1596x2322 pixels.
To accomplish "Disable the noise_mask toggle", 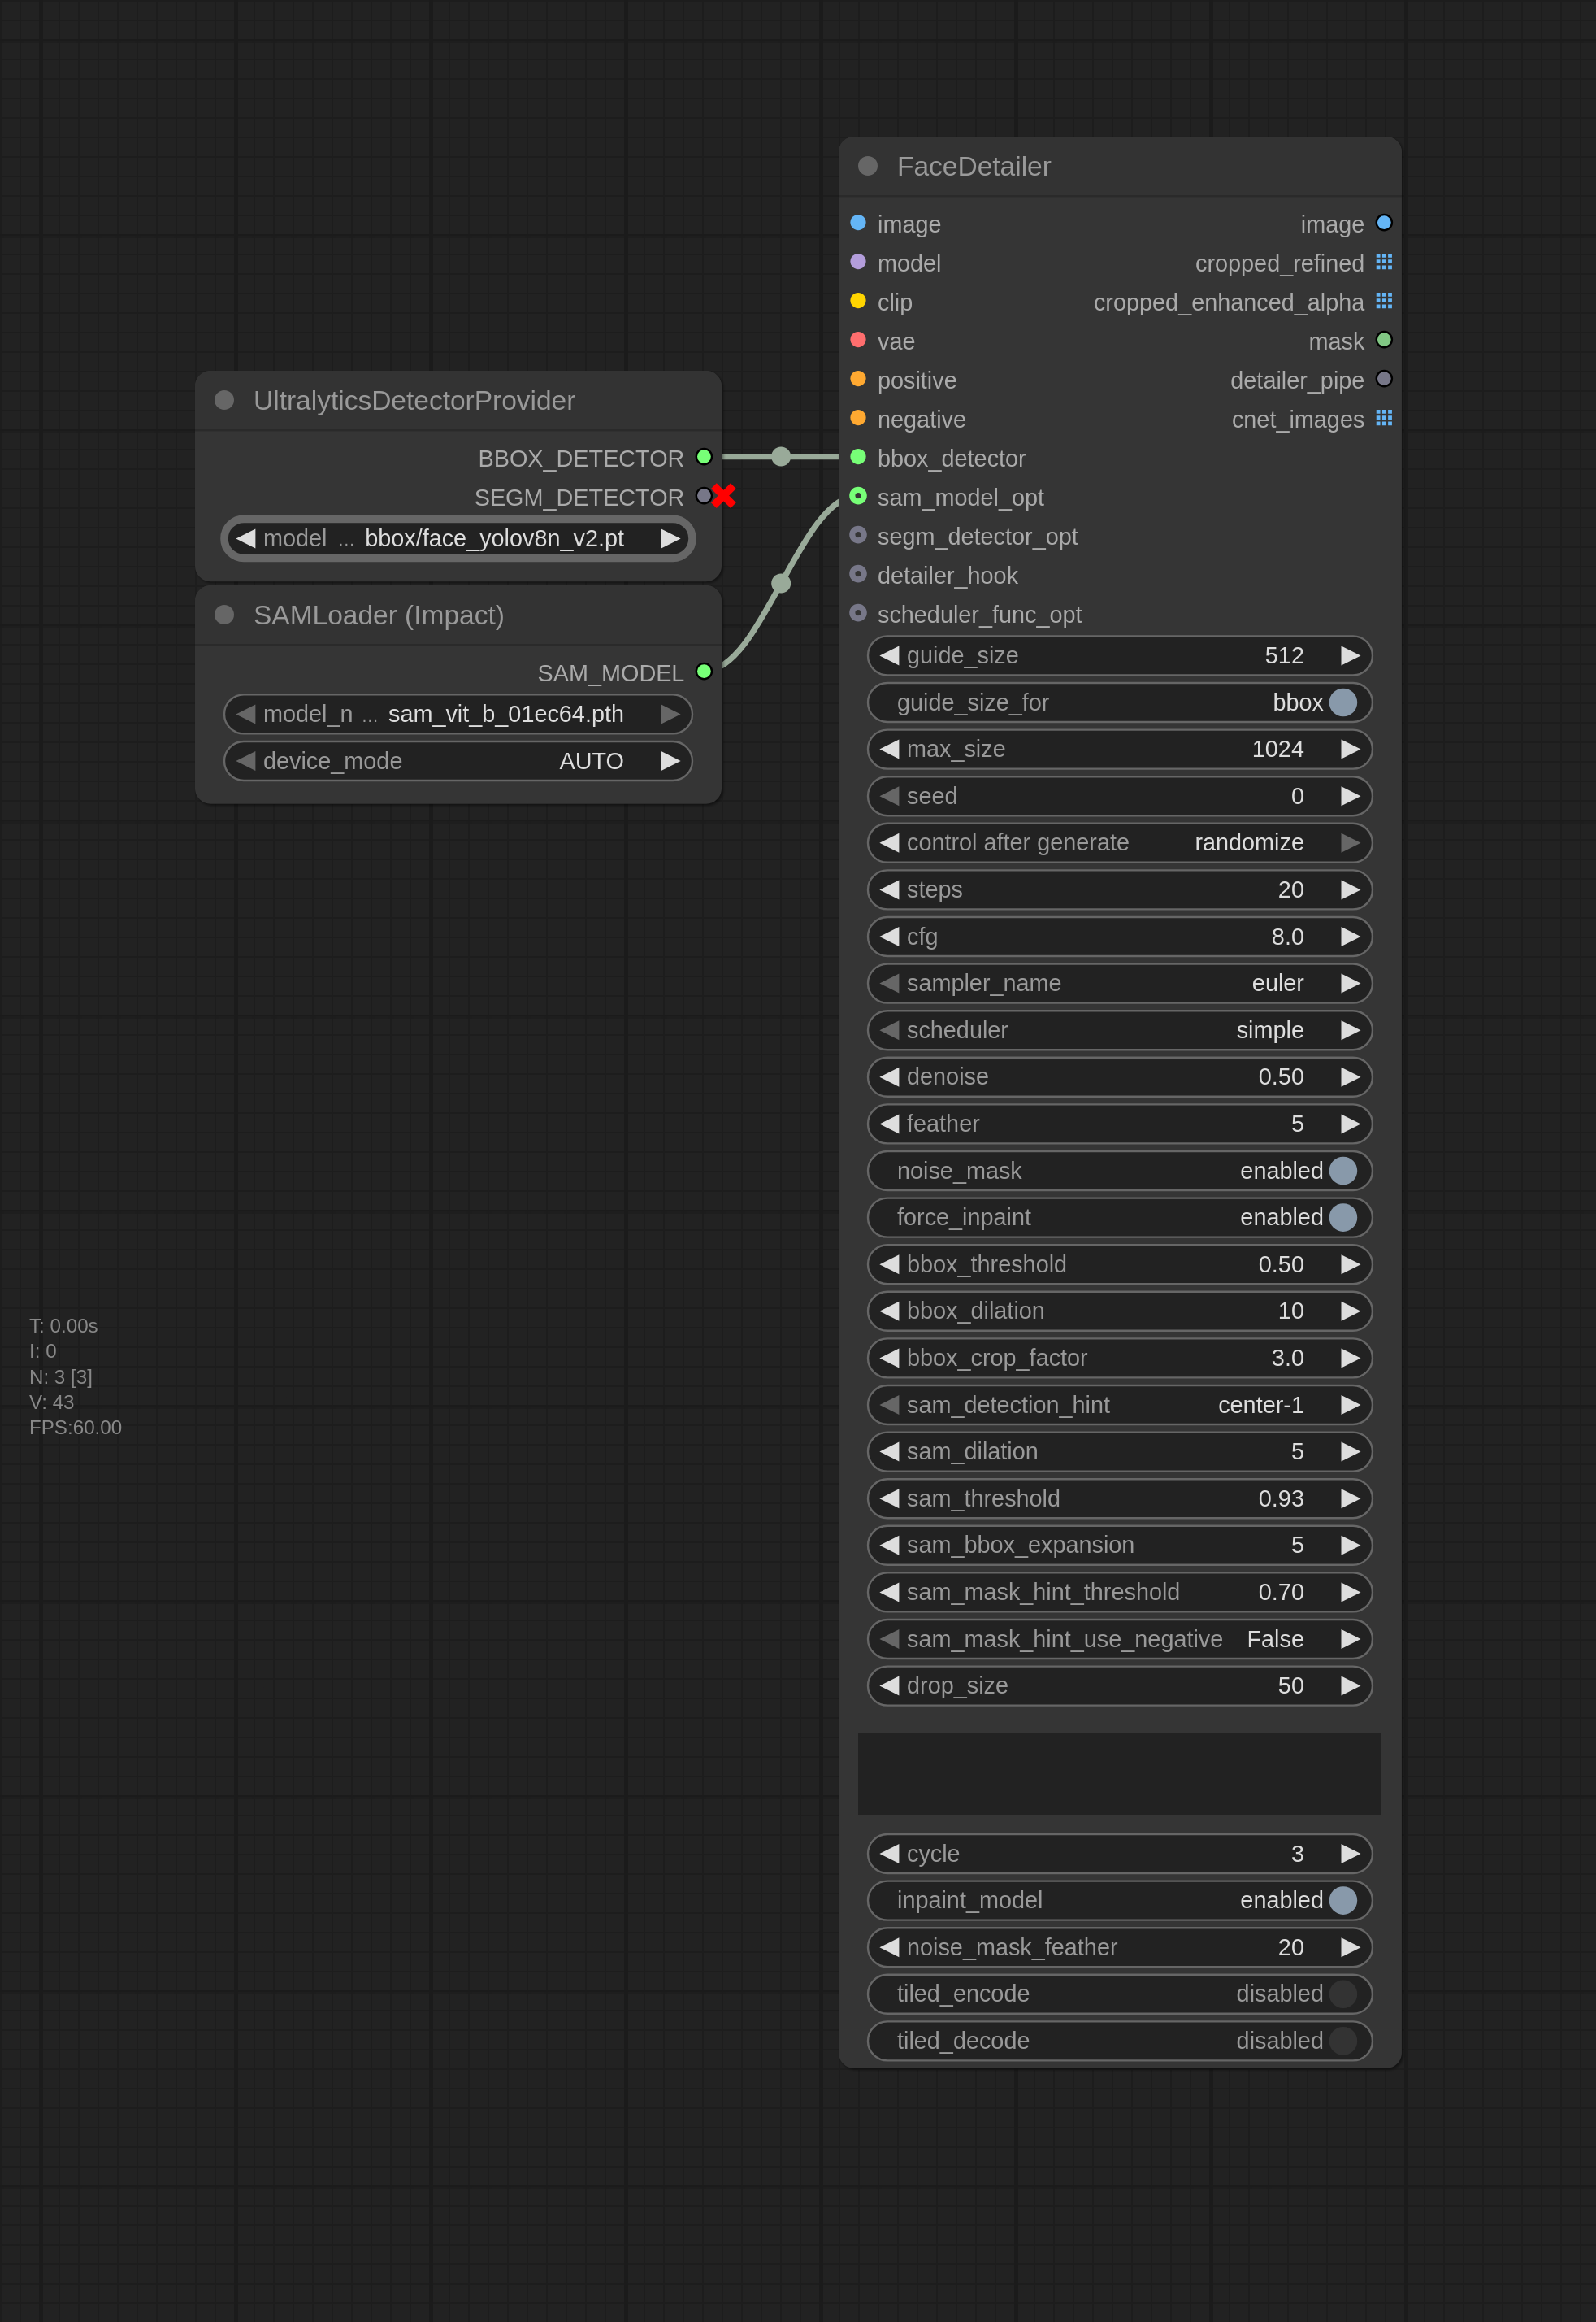I will point(1342,1171).
